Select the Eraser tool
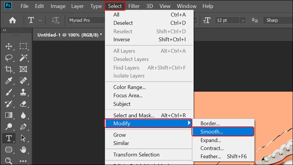Viewport: 293px width, 165px height. (x=23, y=104)
